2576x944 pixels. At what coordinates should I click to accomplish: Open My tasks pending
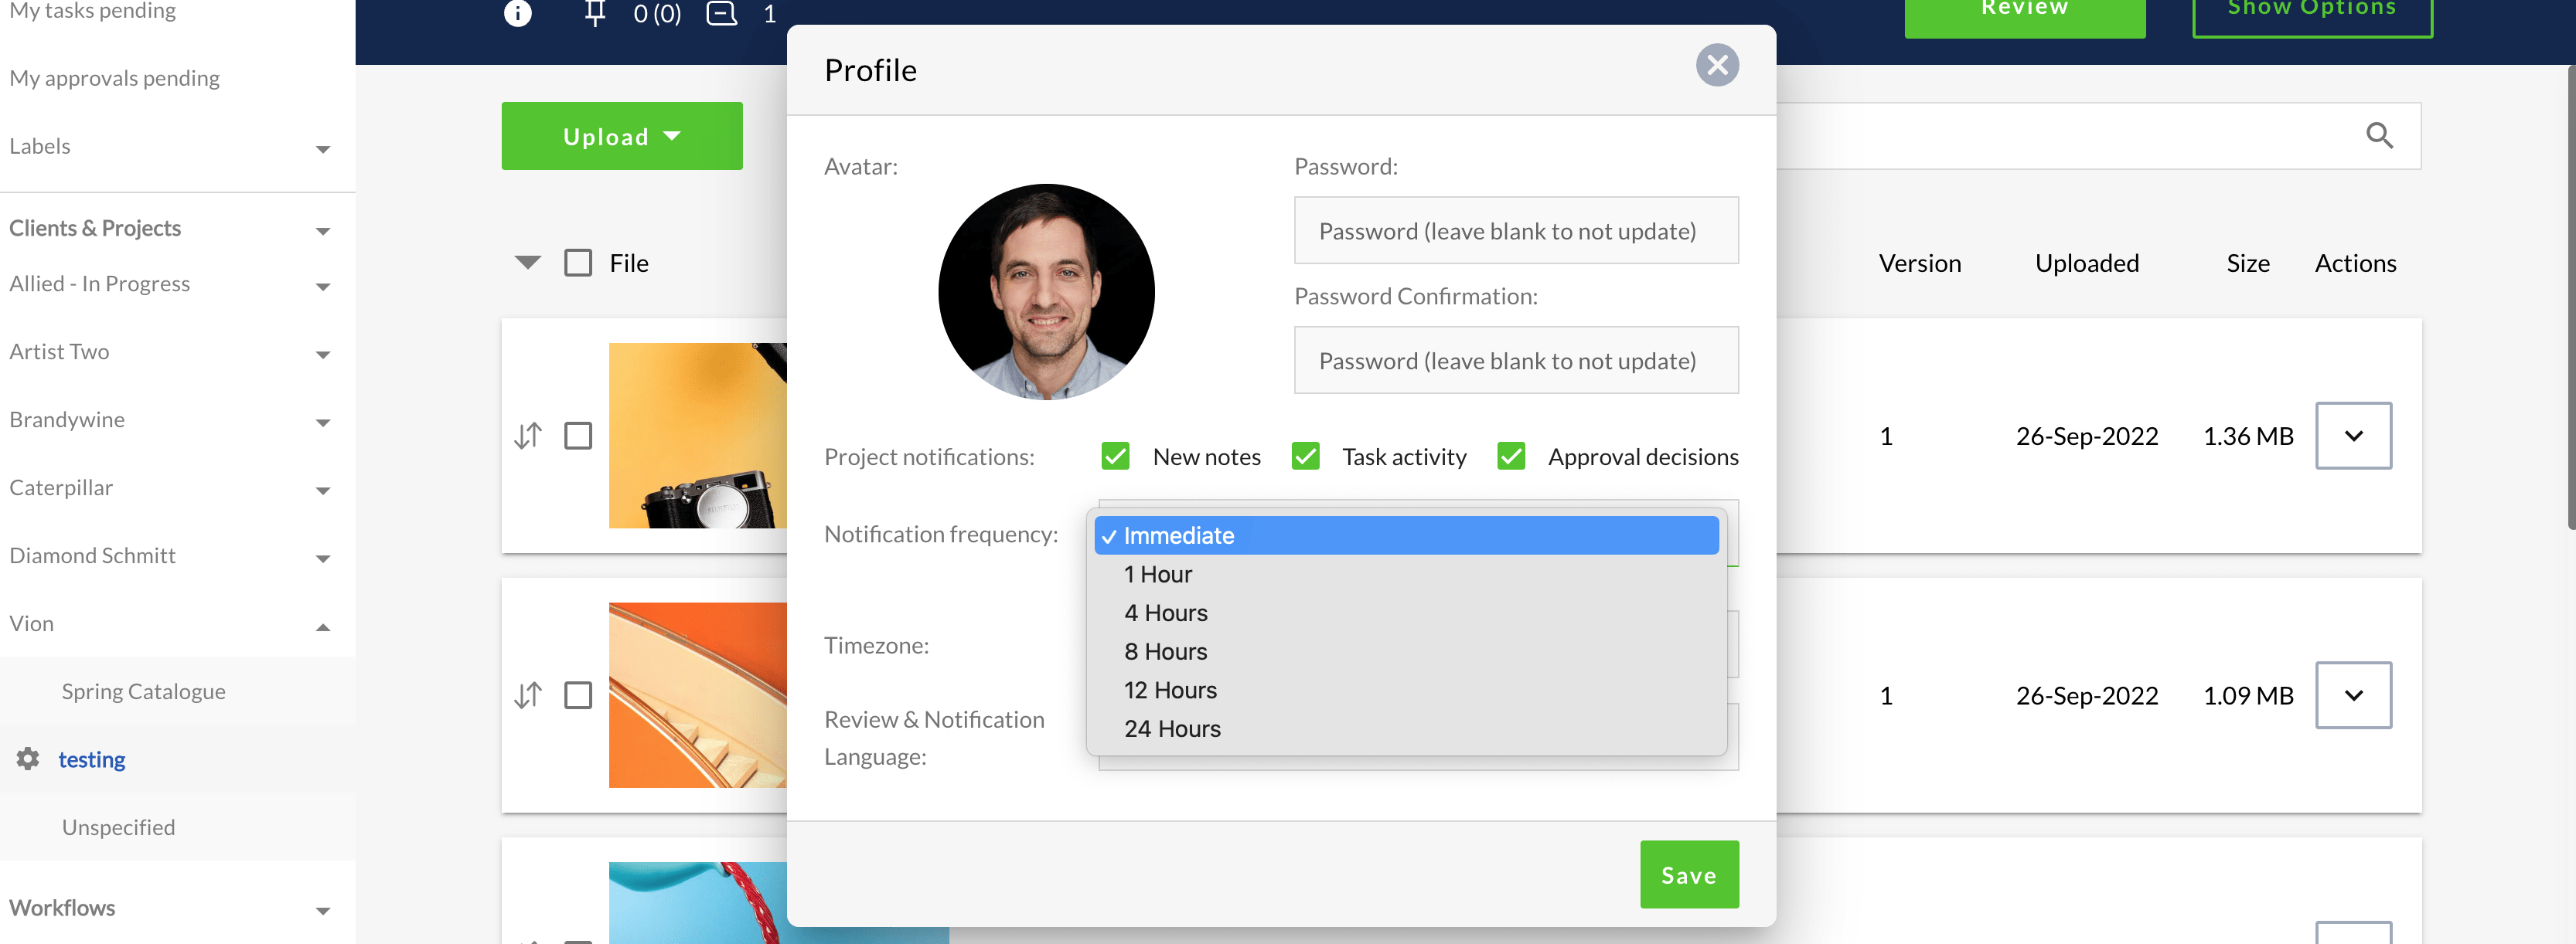pyautogui.click(x=93, y=11)
